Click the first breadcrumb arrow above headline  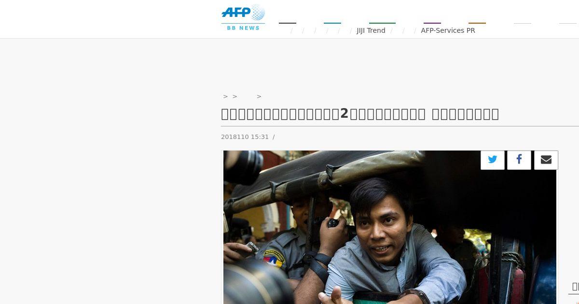coord(225,97)
